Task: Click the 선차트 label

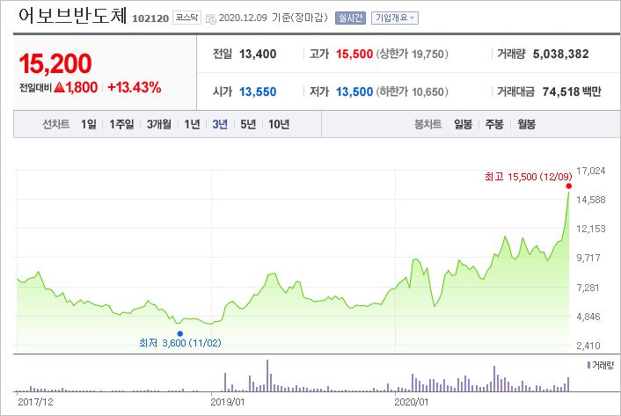Action: pyautogui.click(x=55, y=124)
